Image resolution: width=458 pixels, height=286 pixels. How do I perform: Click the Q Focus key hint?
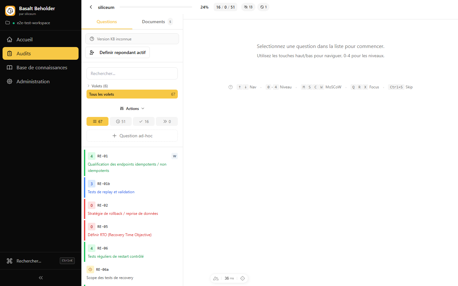click(353, 87)
